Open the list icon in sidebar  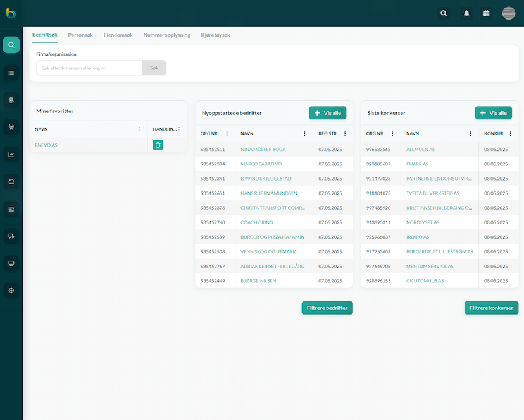coord(11,73)
